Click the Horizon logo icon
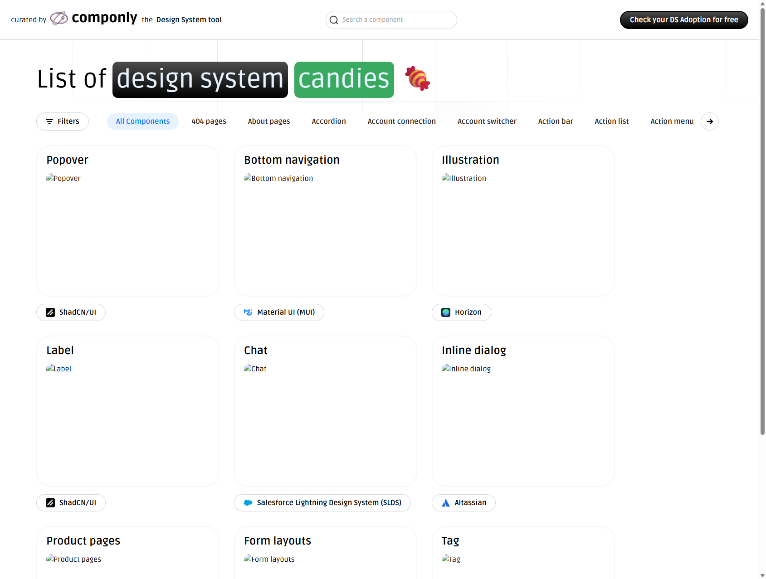The image size is (766, 579). coord(446,312)
